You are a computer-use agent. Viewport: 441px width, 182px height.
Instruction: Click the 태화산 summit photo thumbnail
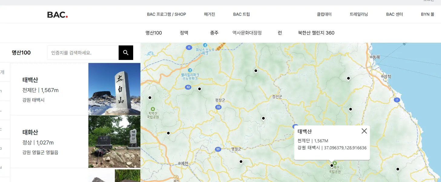point(114,141)
